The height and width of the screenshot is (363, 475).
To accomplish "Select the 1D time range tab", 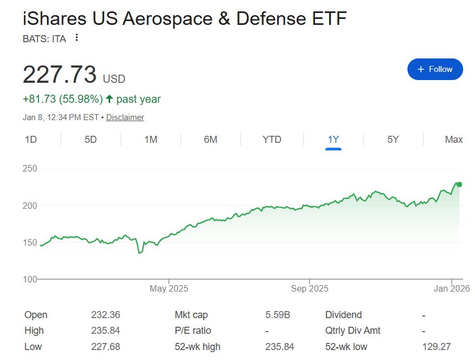I will tap(31, 140).
